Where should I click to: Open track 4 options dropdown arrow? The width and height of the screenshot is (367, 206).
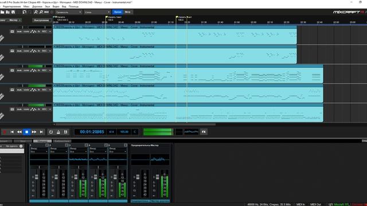[x=50, y=90]
